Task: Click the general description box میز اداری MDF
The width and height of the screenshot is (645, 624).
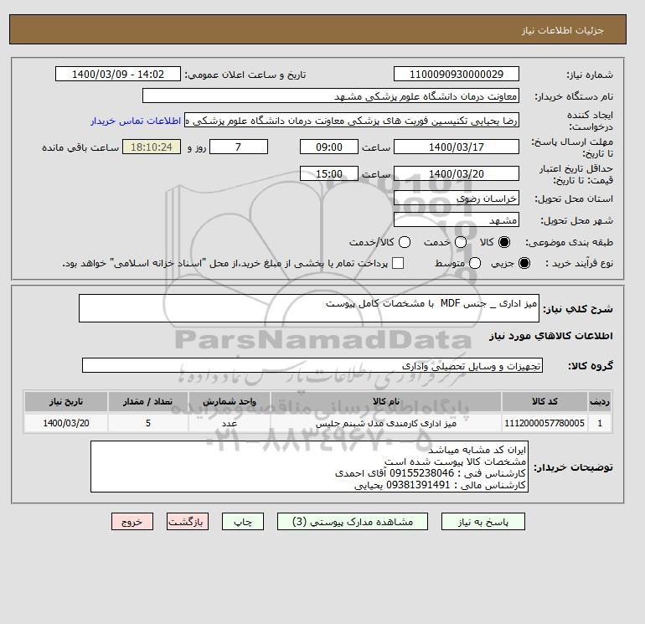Action: click(x=309, y=308)
